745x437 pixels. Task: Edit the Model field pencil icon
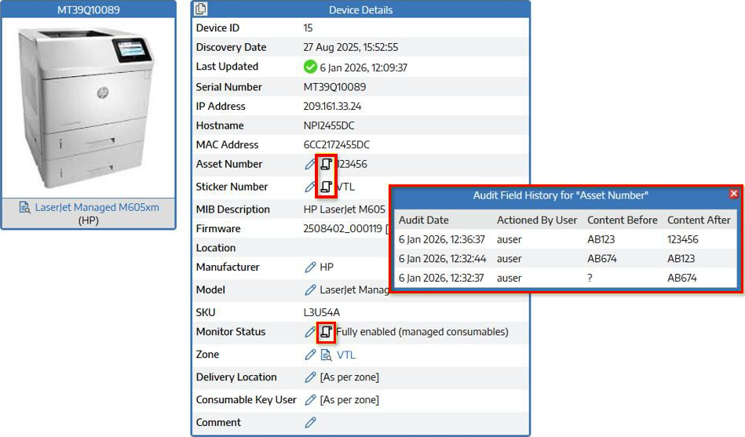pyautogui.click(x=310, y=290)
